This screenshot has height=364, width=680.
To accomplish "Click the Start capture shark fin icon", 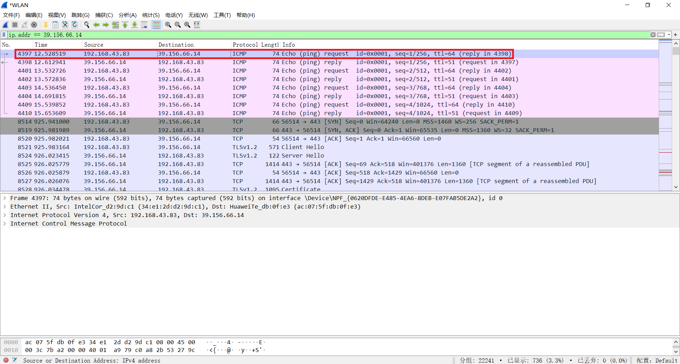I will coord(5,25).
